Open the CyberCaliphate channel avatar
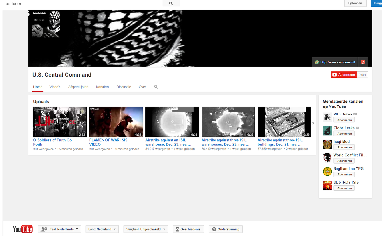This screenshot has height=236, width=382. coord(46,24)
